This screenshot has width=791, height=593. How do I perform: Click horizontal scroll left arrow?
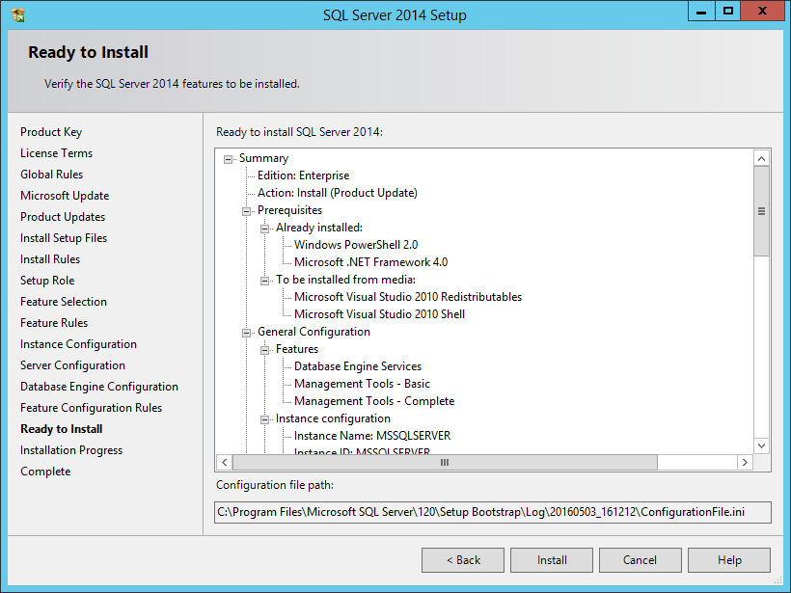click(225, 463)
